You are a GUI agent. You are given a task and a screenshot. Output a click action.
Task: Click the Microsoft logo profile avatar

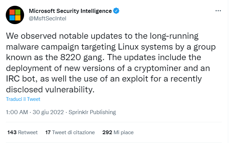[x=15, y=15]
